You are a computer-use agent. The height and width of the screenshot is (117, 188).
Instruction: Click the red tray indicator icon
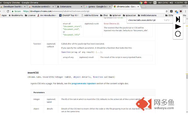(x=145, y=3)
